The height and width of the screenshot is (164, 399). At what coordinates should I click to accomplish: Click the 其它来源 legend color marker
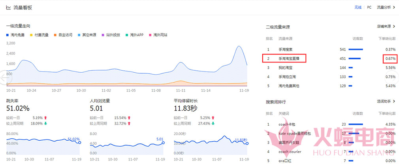coord(79,35)
